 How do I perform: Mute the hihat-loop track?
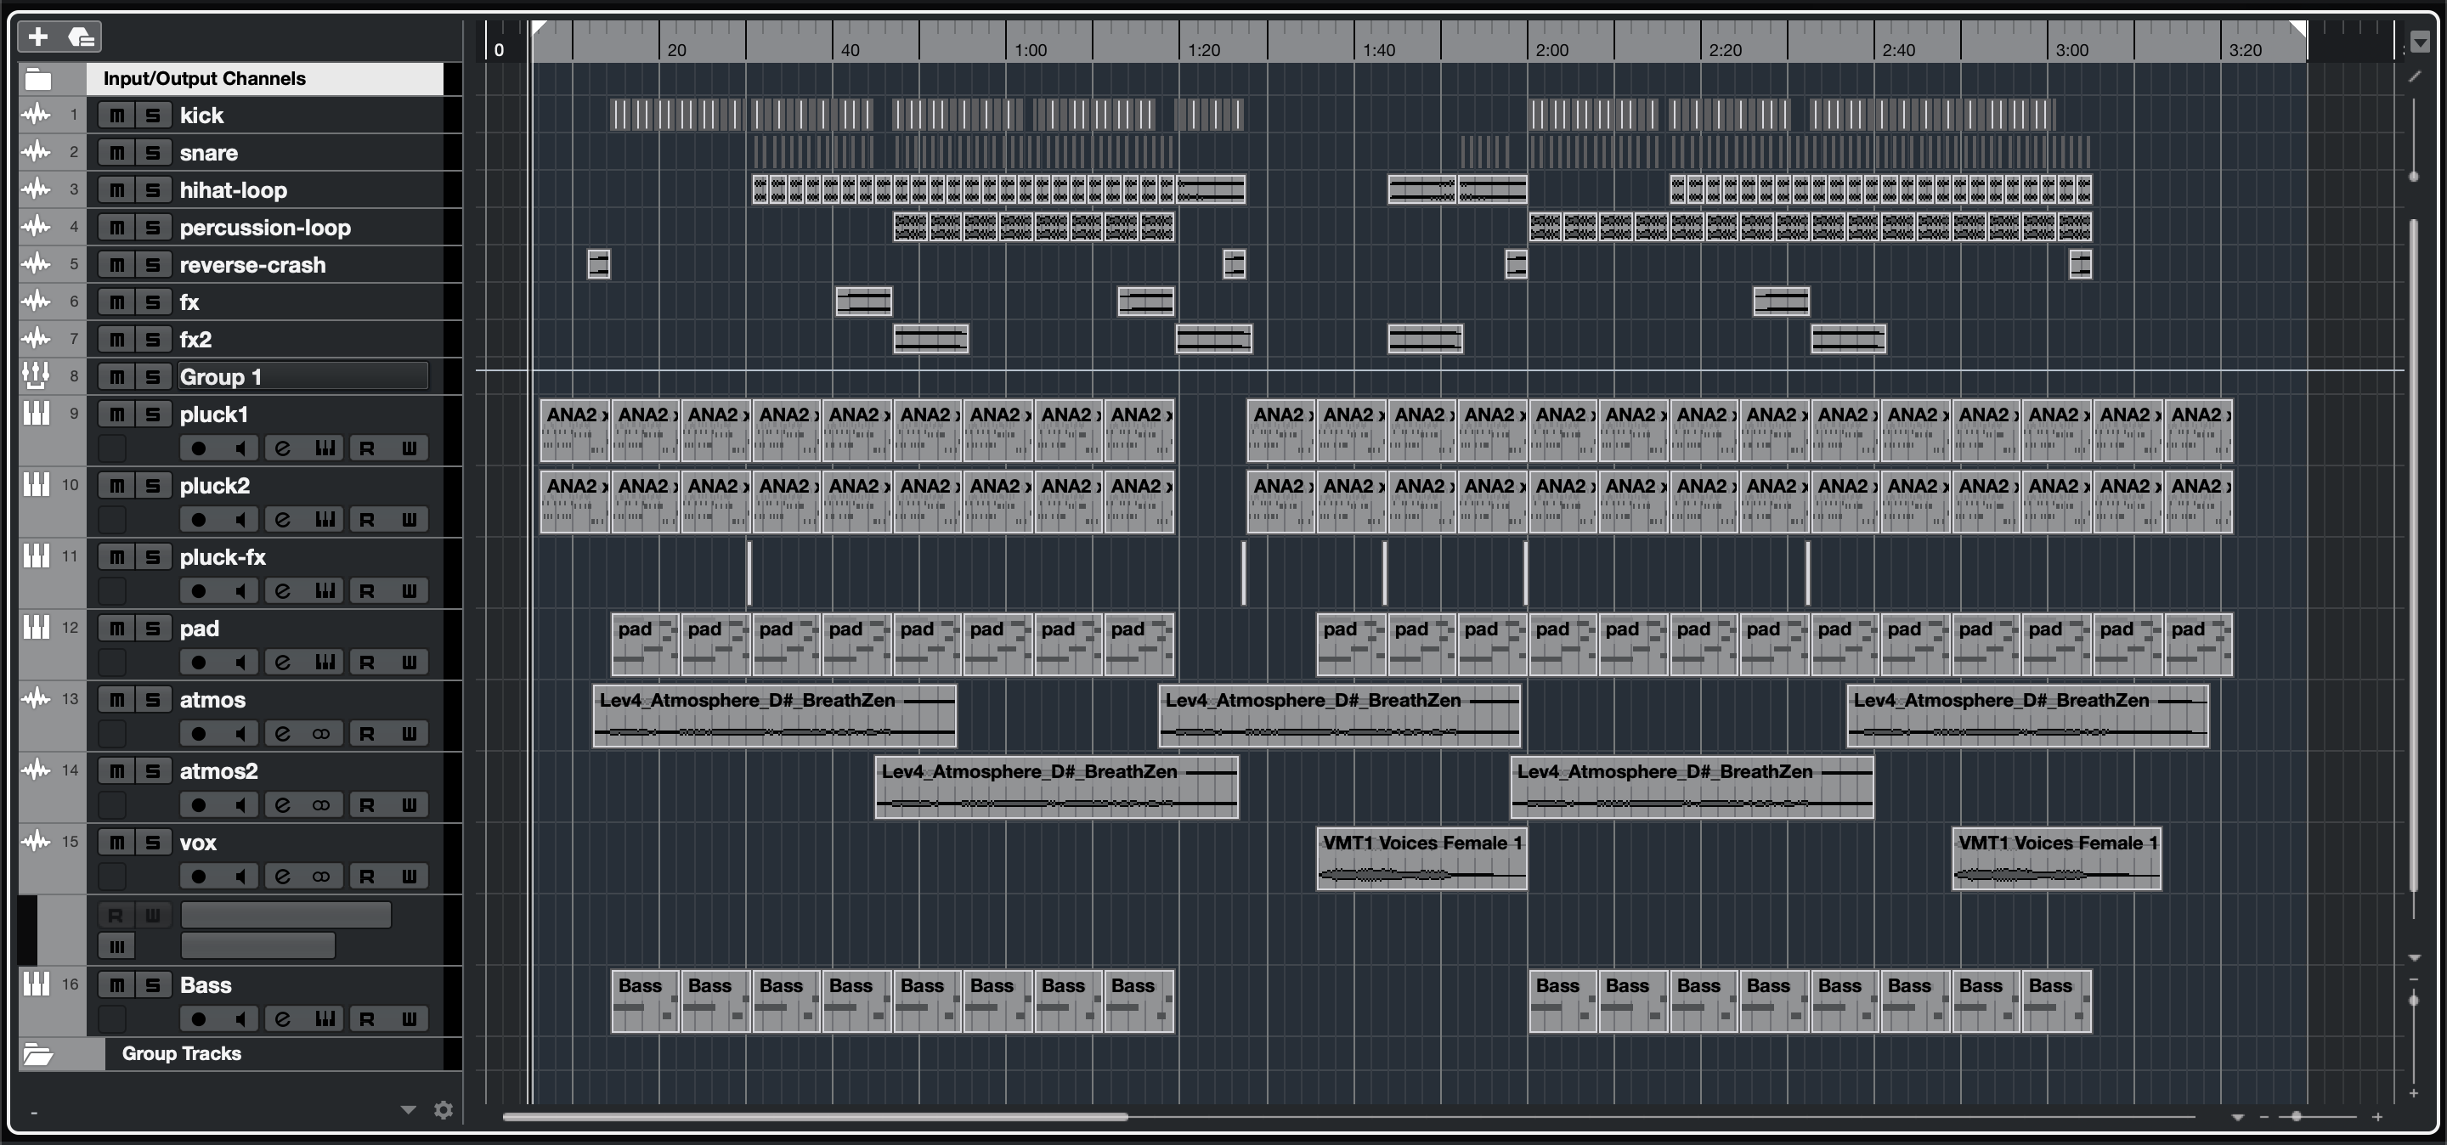tap(116, 190)
